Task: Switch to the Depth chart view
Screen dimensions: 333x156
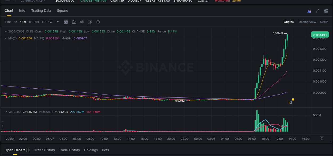Action: tap(324, 22)
